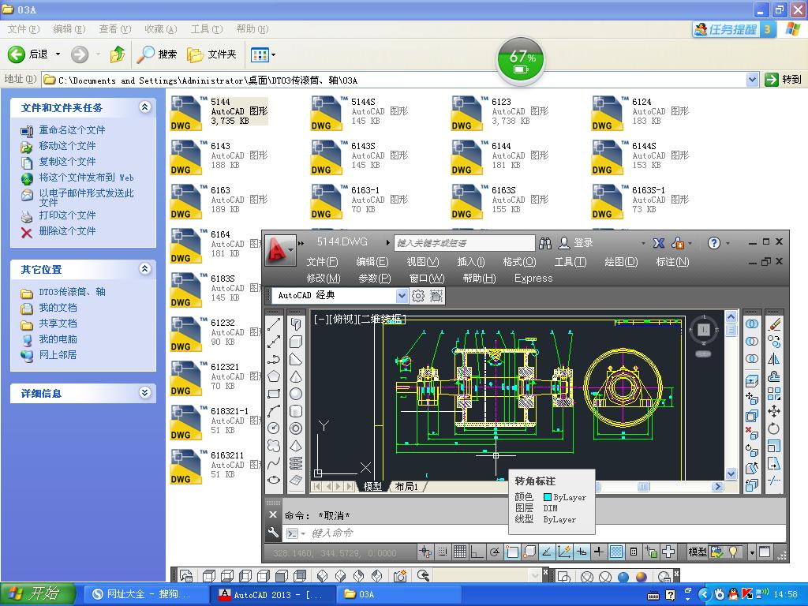The height and width of the screenshot is (606, 808).
Task: Toggle ortho mode in status bar
Action: point(477,552)
